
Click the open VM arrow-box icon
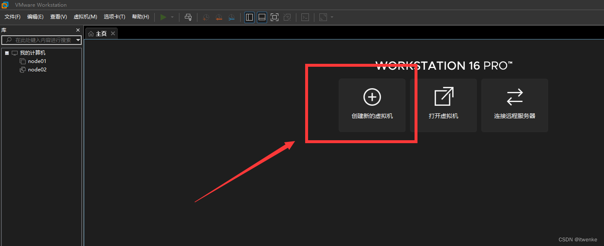click(444, 97)
